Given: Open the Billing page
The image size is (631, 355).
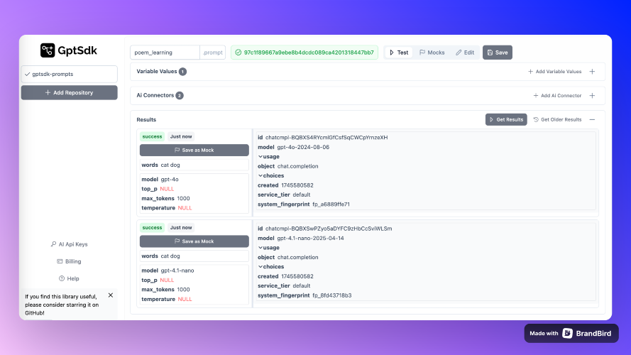Looking at the screenshot, I should pos(70,261).
